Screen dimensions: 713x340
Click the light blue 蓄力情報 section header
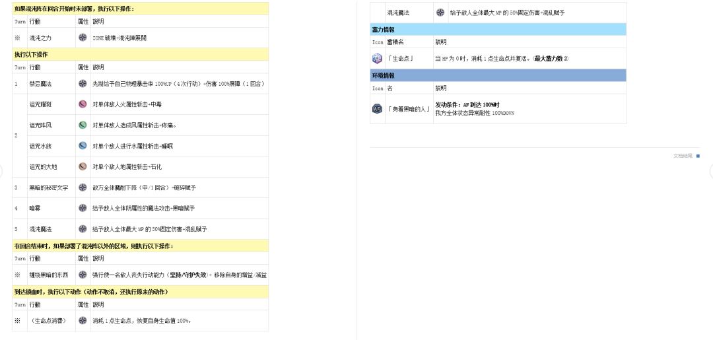[498, 30]
